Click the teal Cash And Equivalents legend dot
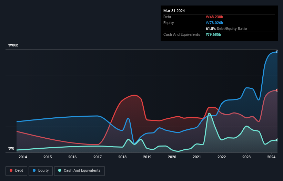283x181 pixels. click(60, 170)
